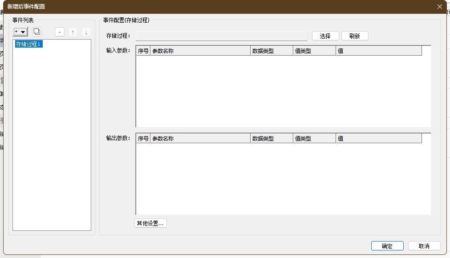450x258 pixels.
Task: Click the 选择 button
Action: click(325, 36)
